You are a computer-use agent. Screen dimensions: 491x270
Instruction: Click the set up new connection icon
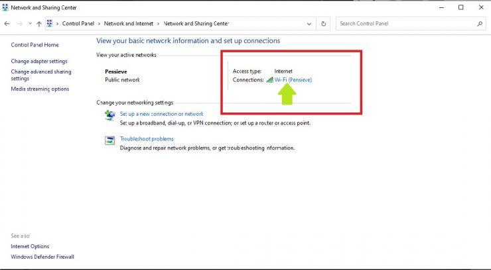[x=109, y=115]
